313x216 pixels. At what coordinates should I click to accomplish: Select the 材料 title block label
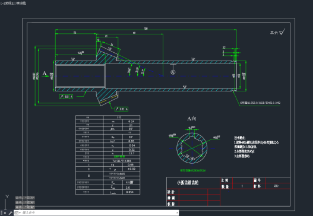257,186
